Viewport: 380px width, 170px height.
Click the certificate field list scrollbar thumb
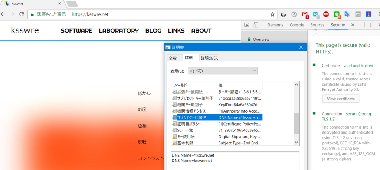pos(296,124)
